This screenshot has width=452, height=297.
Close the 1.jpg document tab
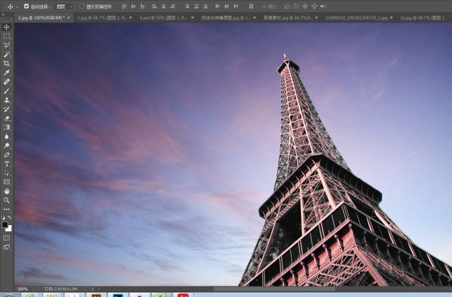[x=130, y=18]
